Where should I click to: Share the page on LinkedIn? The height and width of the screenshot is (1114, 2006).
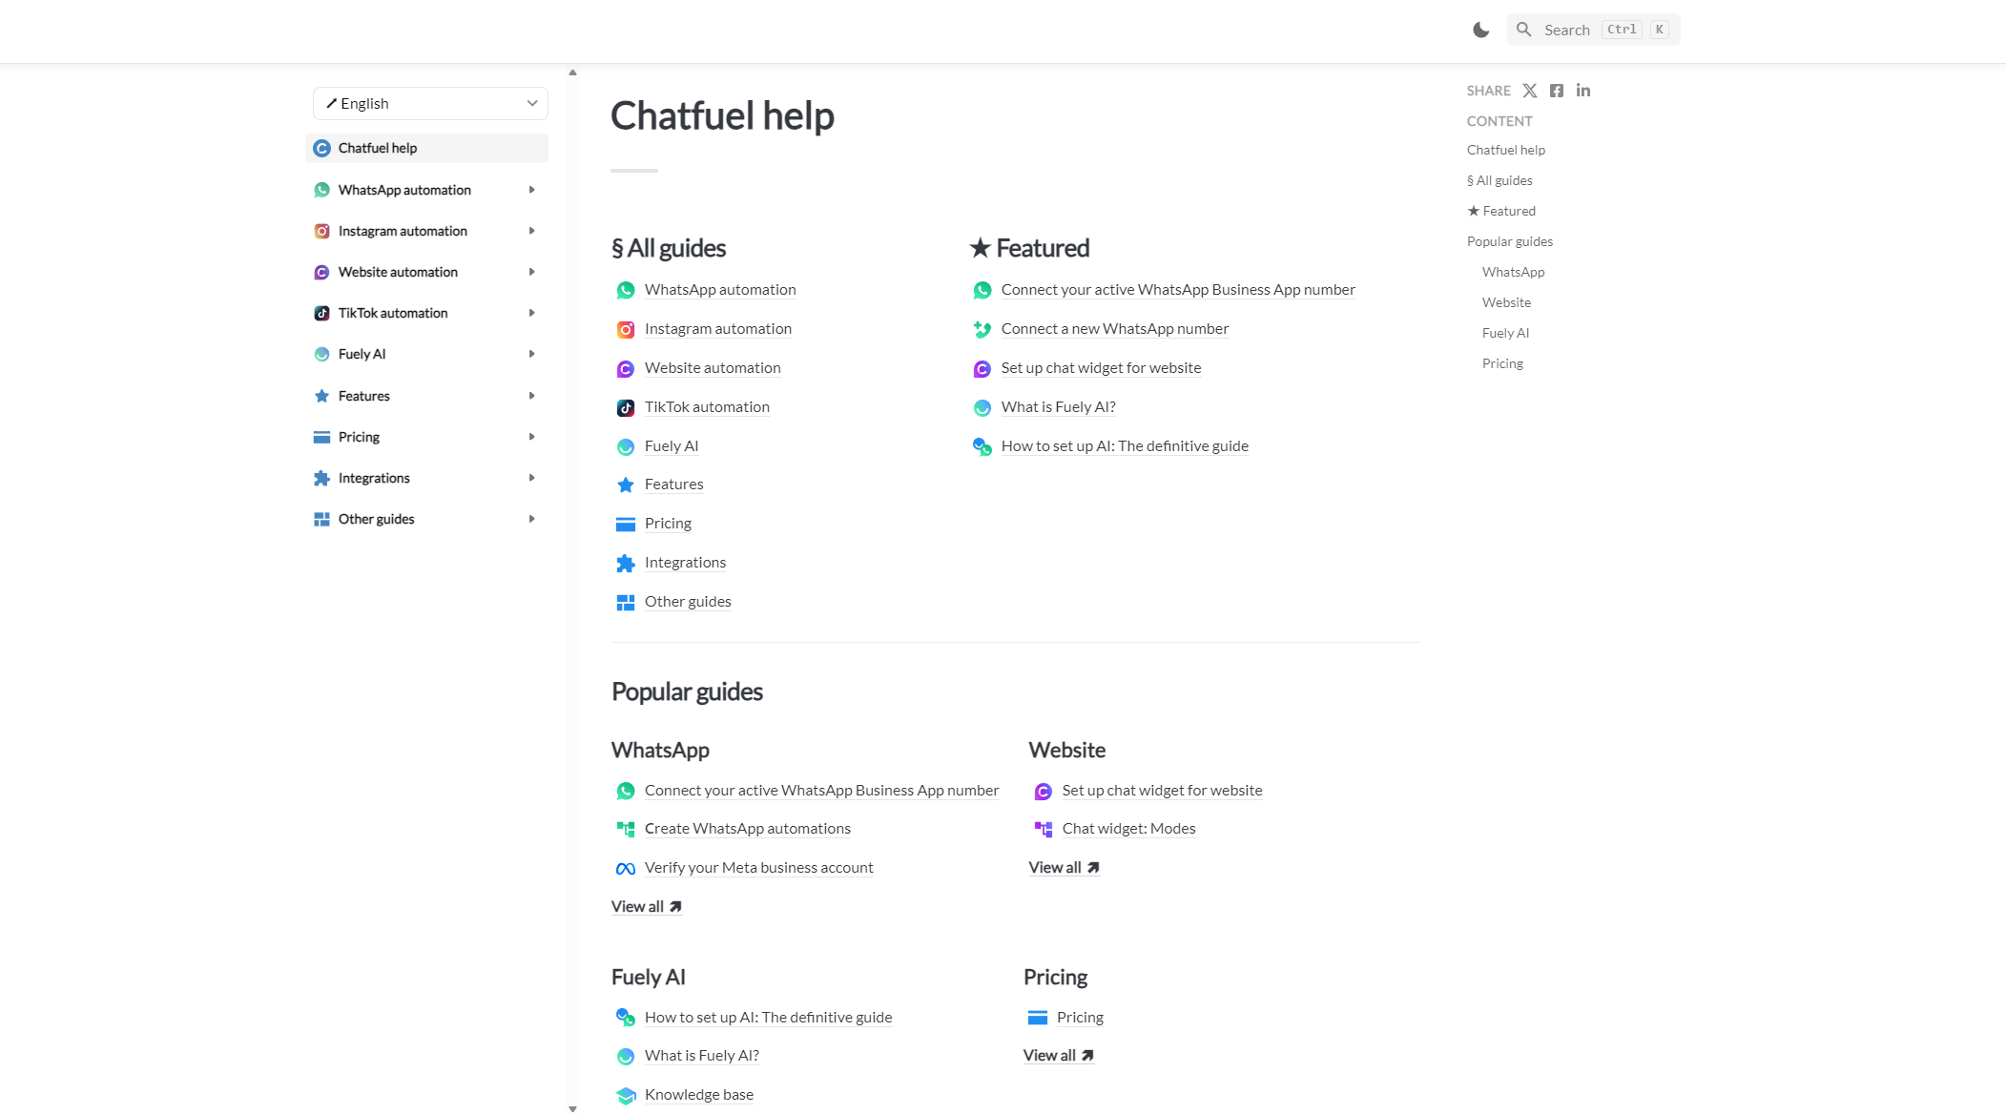point(1583,90)
